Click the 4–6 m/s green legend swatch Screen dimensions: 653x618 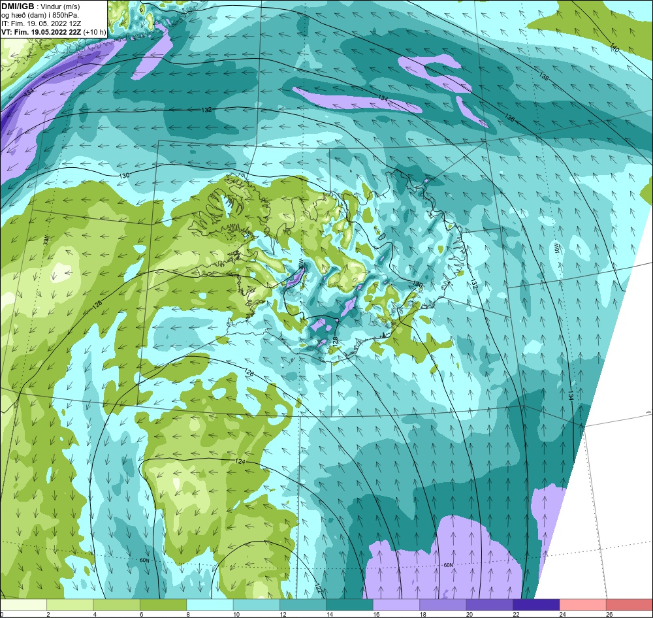117,604
